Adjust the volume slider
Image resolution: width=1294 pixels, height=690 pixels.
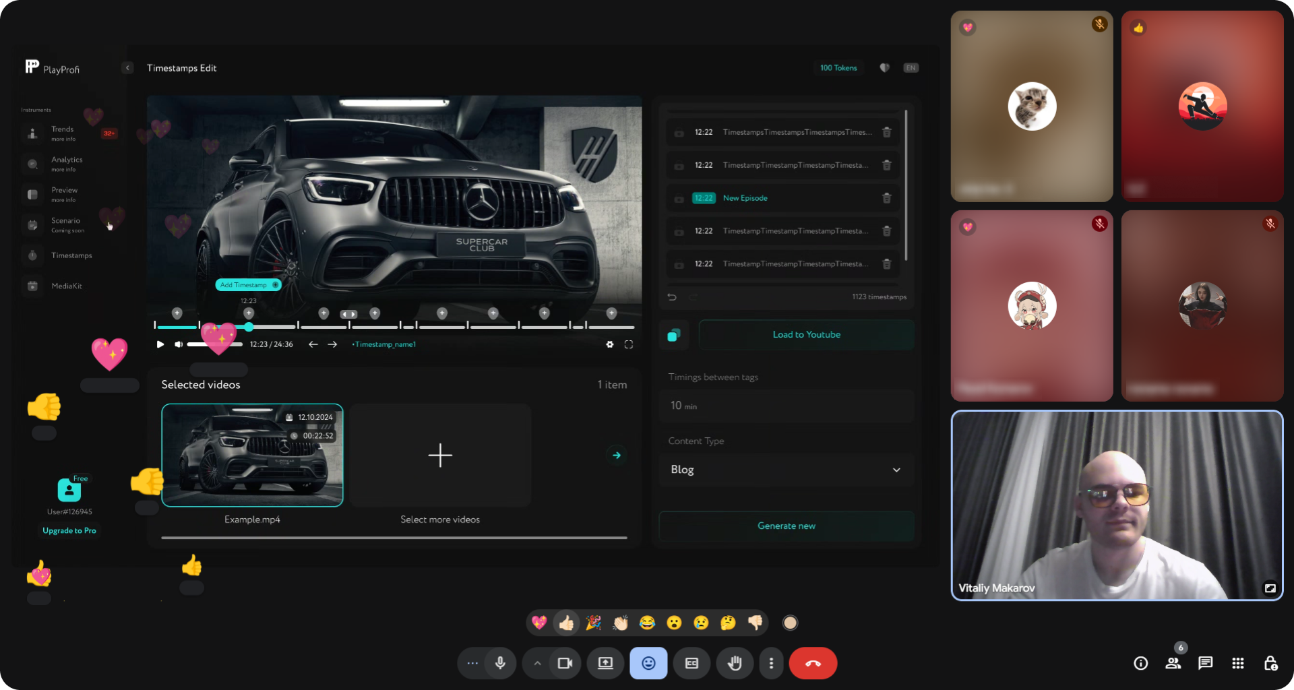click(x=214, y=344)
